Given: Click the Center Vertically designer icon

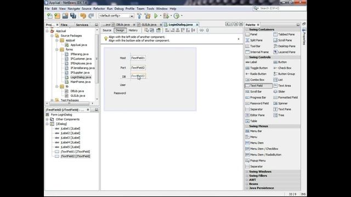Looking at the screenshot, I should 193,30.
